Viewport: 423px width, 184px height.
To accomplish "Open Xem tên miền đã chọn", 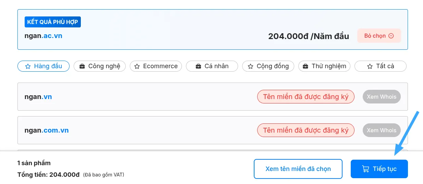I will [x=298, y=169].
